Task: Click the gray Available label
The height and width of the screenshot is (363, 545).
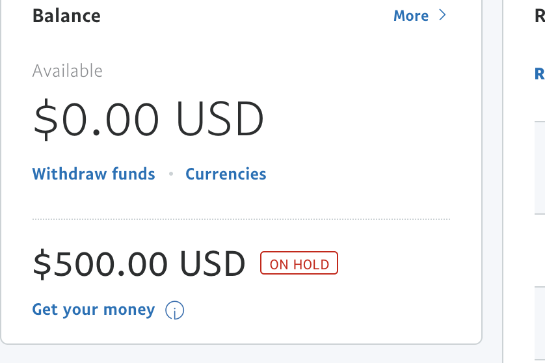Action: tap(68, 71)
